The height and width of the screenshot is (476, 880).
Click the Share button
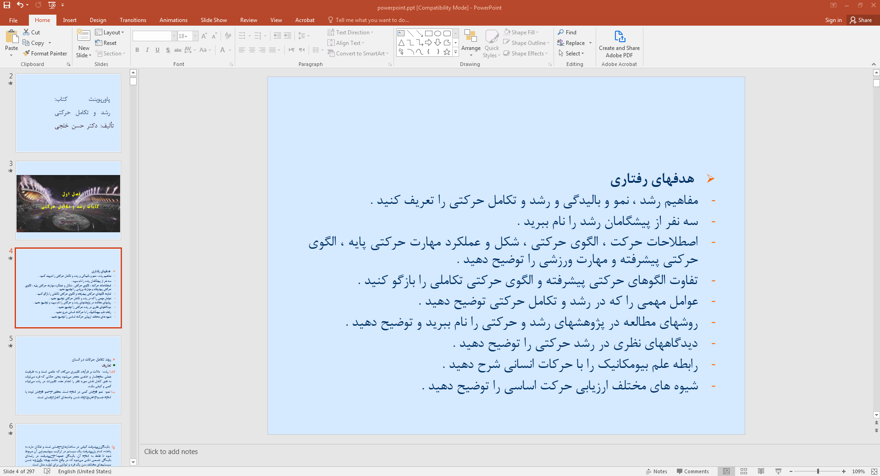pos(861,20)
